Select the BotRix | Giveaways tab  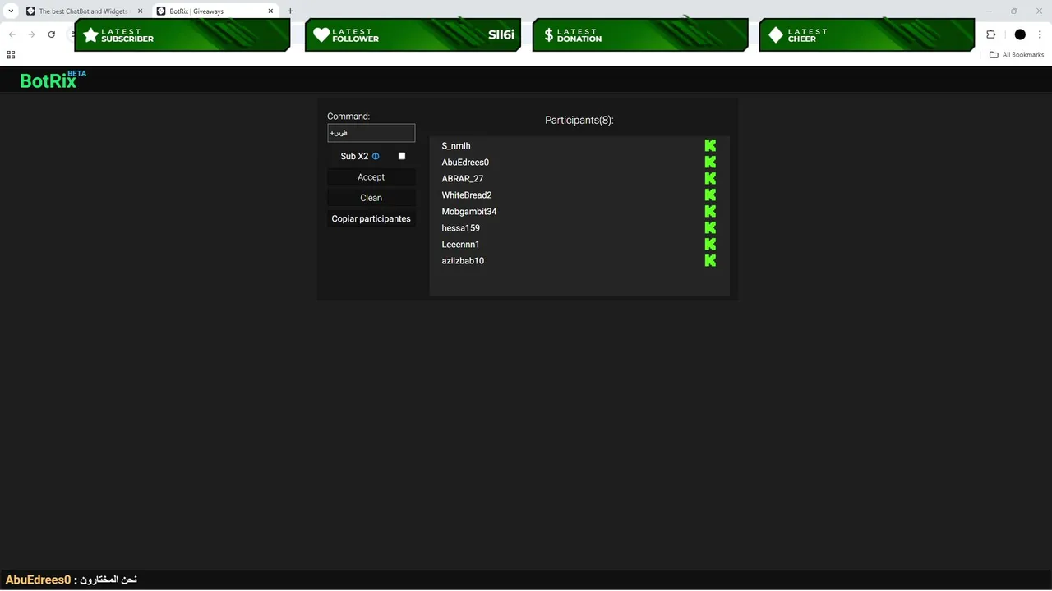tap(215, 11)
